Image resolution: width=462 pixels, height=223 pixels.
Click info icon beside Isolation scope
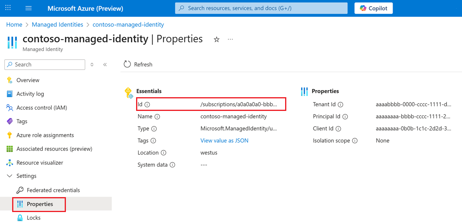click(x=355, y=141)
